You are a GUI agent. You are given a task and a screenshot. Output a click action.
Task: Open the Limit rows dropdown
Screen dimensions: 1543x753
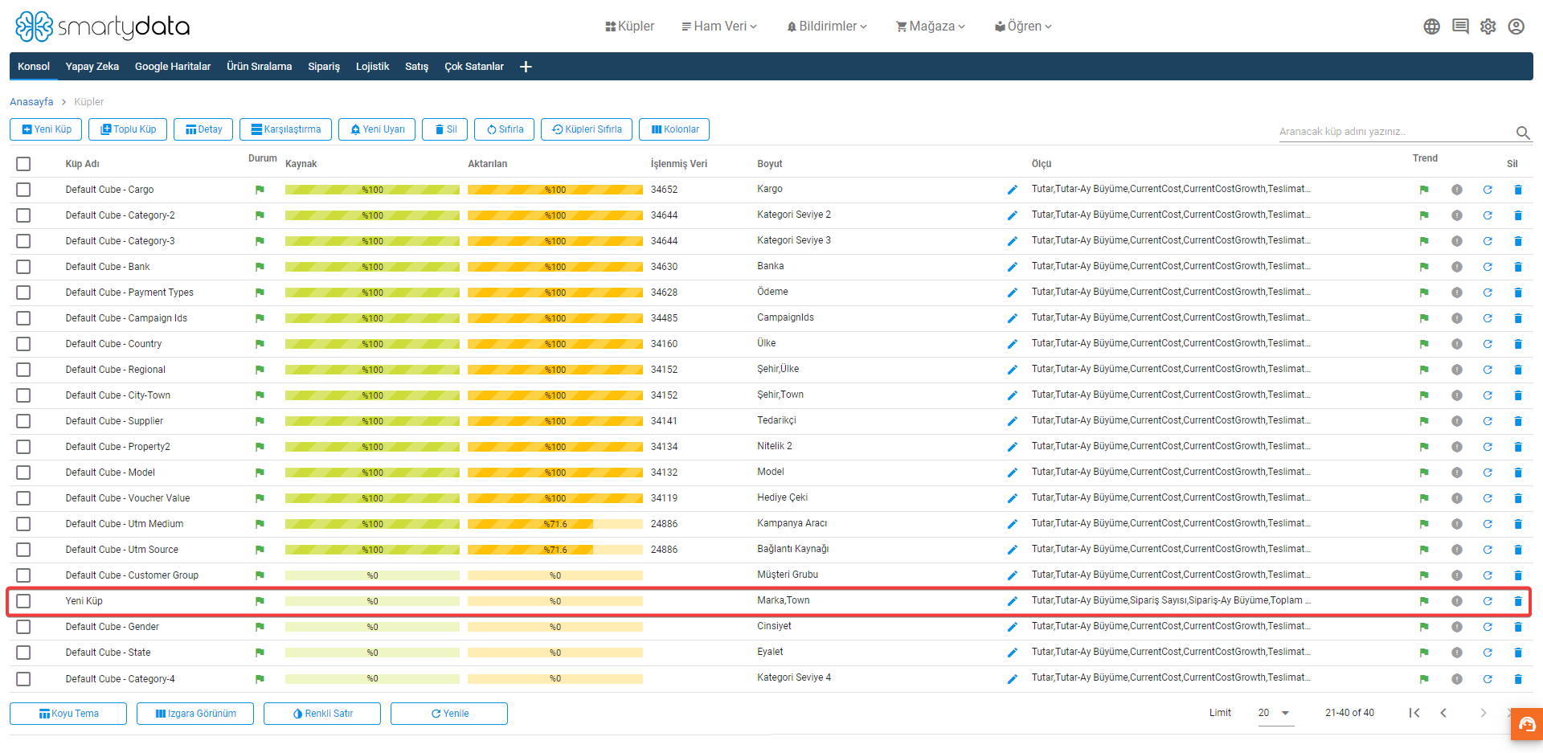coord(1275,713)
